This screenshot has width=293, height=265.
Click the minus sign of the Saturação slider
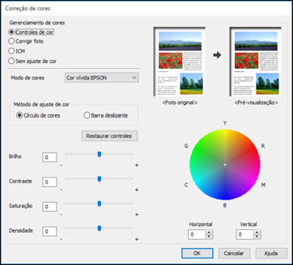coord(61,215)
